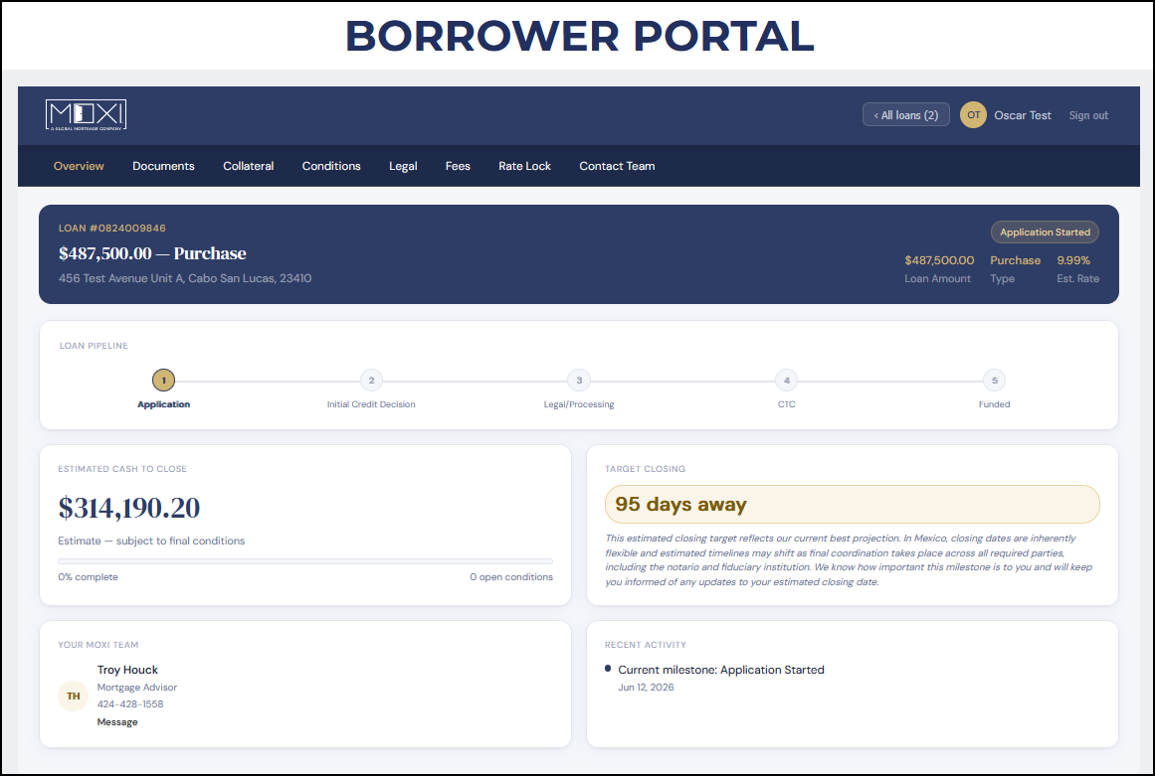Click the Jun 12, 2026 activity date
This screenshot has width=1155, height=776.
646,687
